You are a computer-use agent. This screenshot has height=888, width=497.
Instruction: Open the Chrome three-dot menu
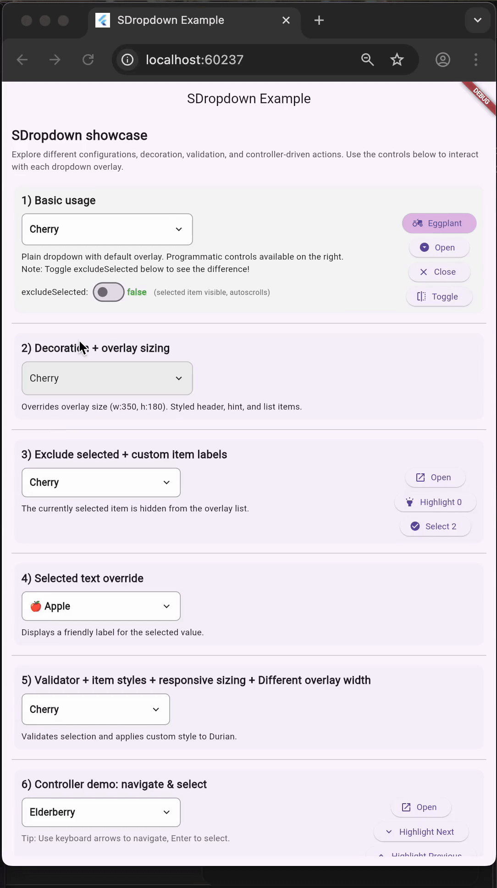(475, 60)
